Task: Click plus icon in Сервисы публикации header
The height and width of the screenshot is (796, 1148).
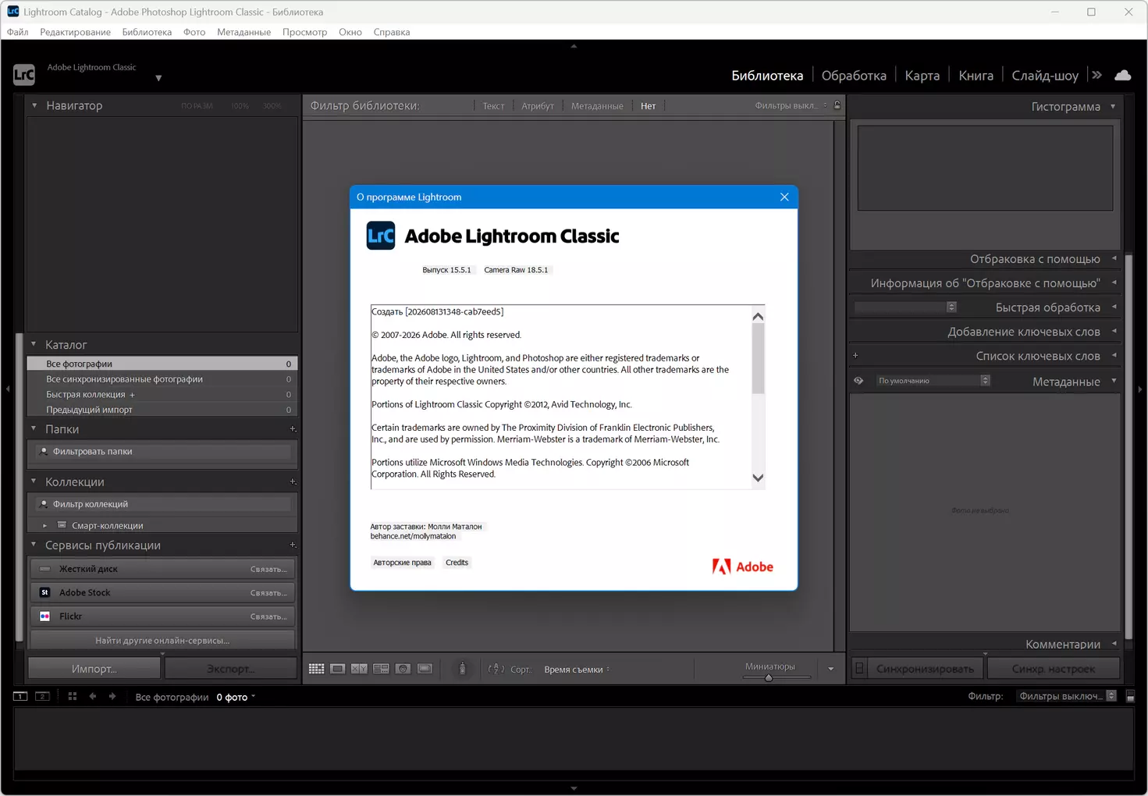Action: [293, 545]
